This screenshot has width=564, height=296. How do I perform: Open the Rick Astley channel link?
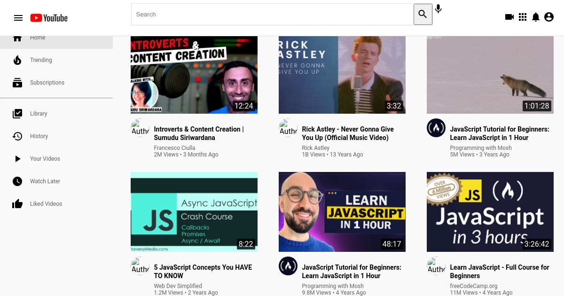coord(315,148)
